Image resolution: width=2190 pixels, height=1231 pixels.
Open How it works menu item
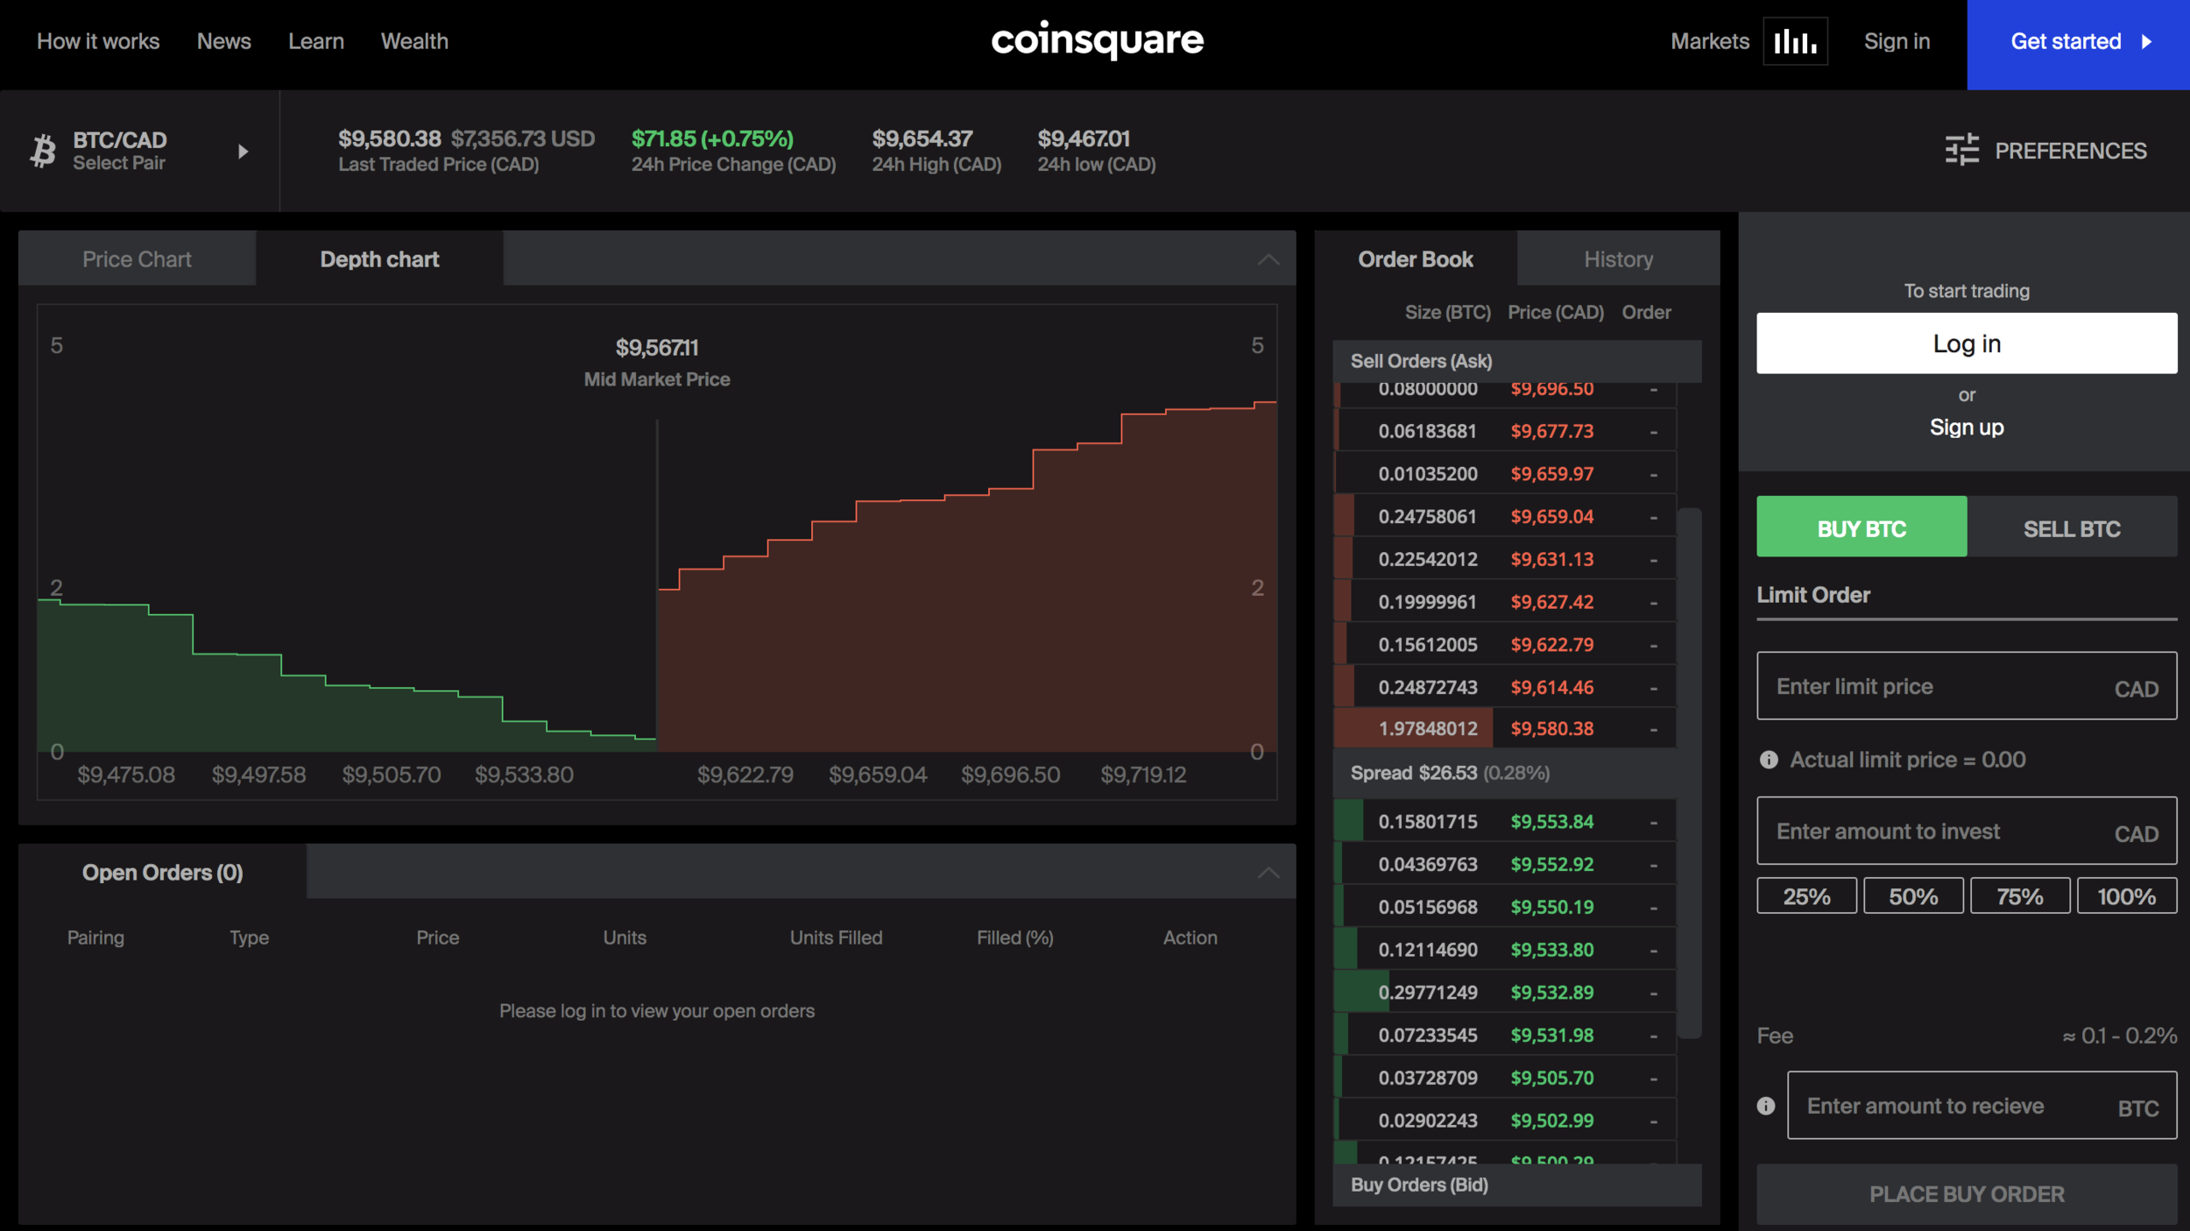pos(98,41)
